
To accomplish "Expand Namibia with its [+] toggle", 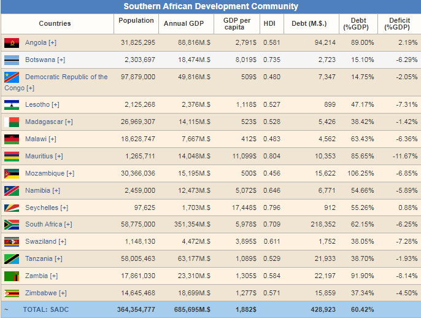I will pyautogui.click(x=56, y=190).
